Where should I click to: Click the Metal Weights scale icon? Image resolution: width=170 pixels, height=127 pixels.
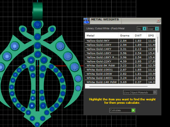point(86,21)
